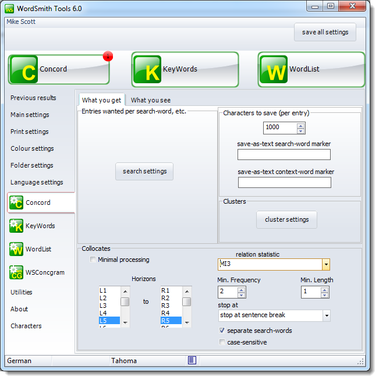This screenshot has height=380, width=379.
Task: Open the cluster settings button
Action: pyautogui.click(x=286, y=219)
